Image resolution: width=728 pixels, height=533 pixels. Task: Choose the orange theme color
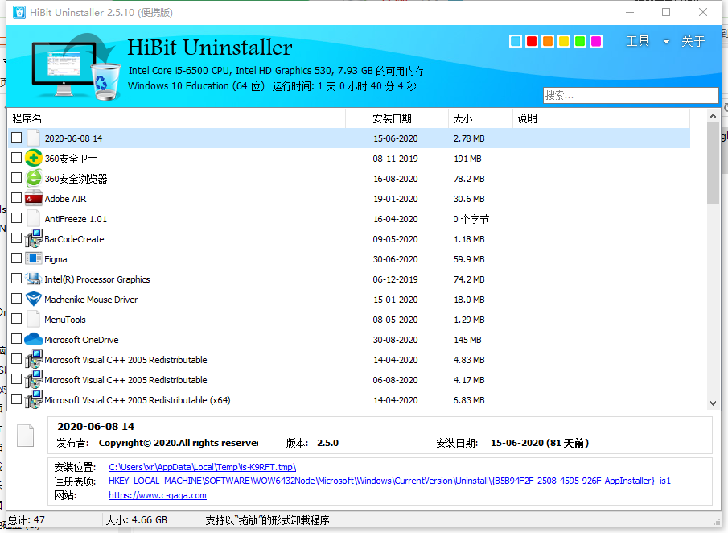pyautogui.click(x=548, y=41)
